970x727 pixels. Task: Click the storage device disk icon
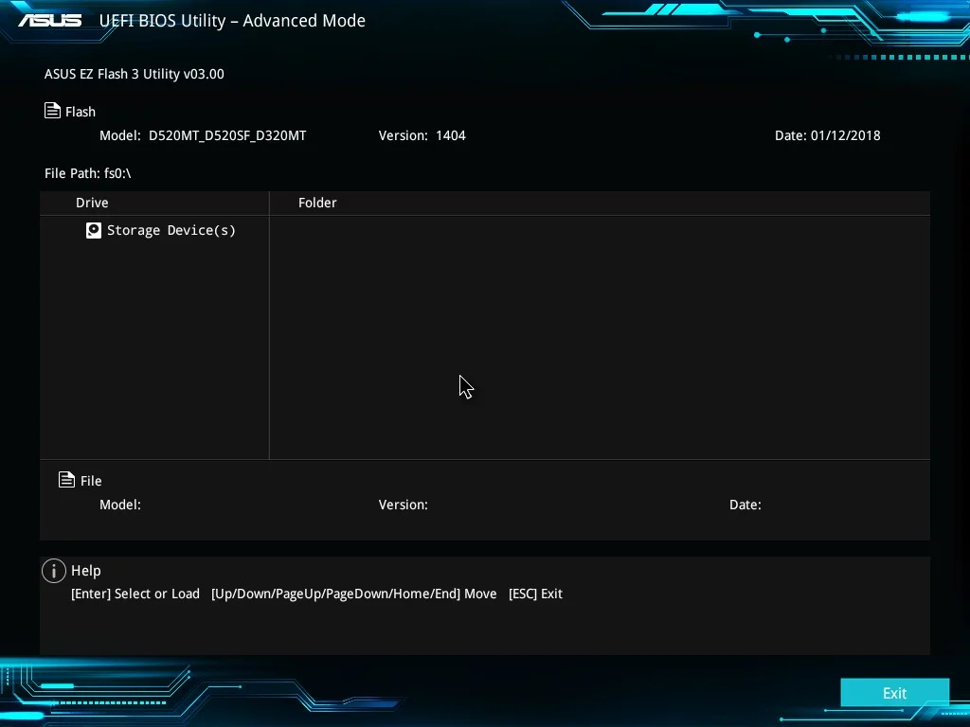tap(94, 231)
